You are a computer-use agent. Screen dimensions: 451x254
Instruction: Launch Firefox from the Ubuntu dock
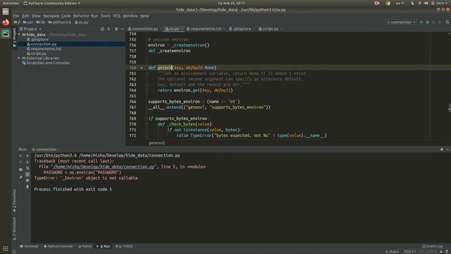[6, 23]
